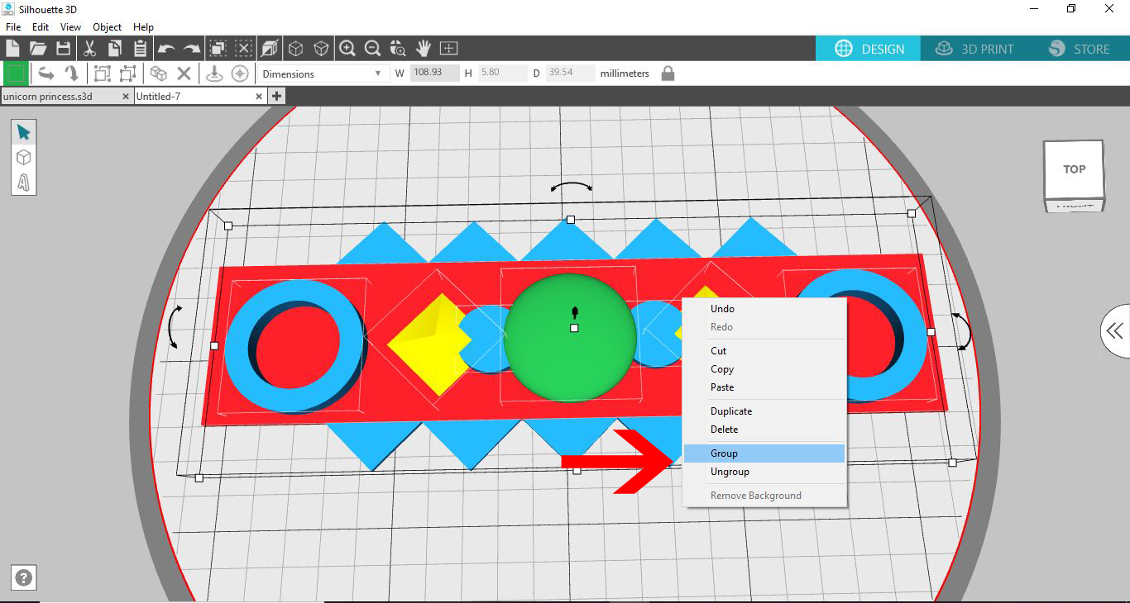Center object on platform target icon

pos(240,74)
